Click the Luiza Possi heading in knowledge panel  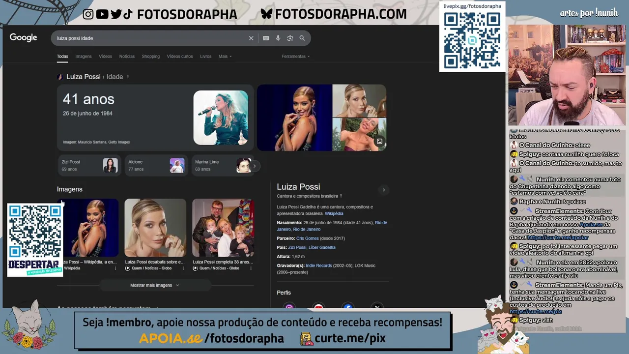pos(298,187)
